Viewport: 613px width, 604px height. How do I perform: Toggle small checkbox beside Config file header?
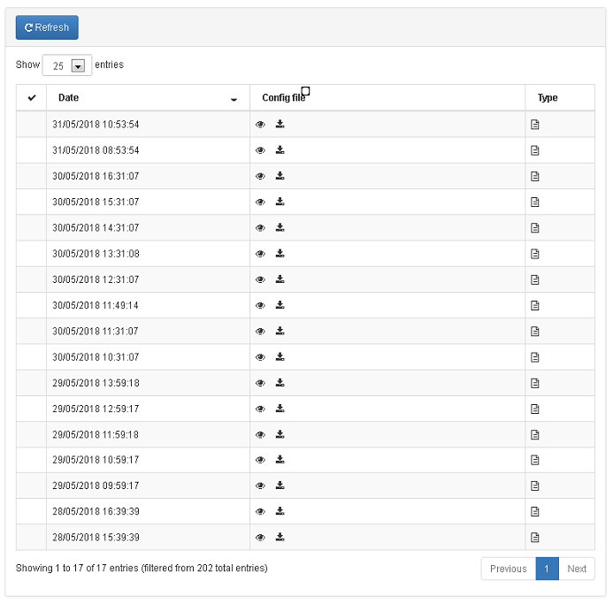pyautogui.click(x=306, y=91)
